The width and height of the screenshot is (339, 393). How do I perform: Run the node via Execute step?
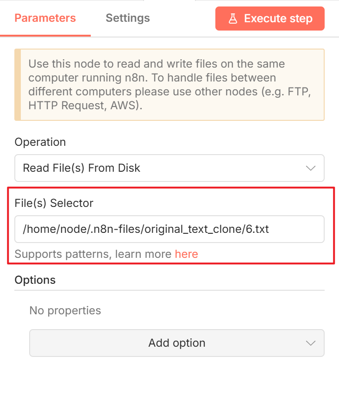coord(270,19)
